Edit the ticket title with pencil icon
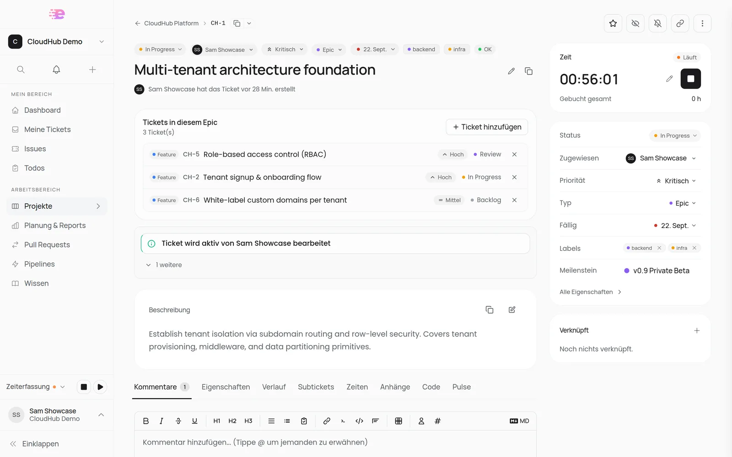This screenshot has height=457, width=732. click(x=511, y=71)
